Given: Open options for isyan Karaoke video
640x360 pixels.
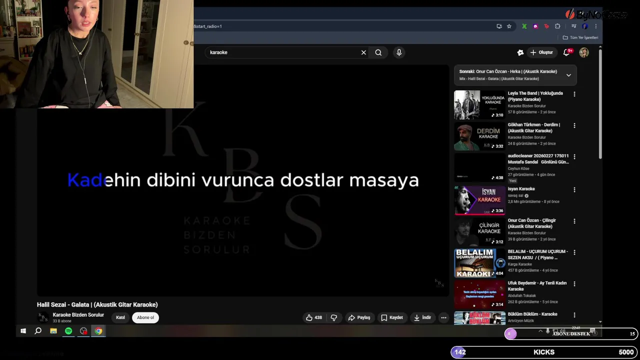Looking at the screenshot, I should click(574, 189).
